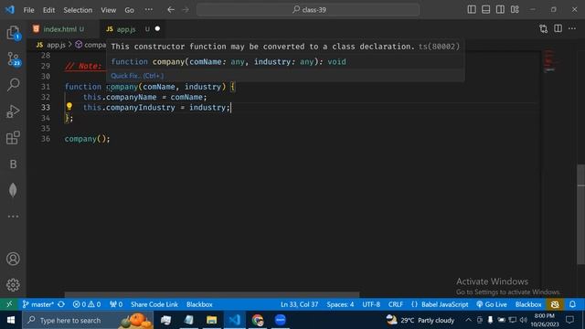Click the vertical editor scrollbar
This screenshot has width=585, height=329.
(x=581, y=214)
